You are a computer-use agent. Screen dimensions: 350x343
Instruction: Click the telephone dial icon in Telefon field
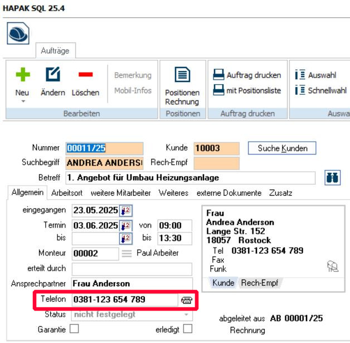pos(187,299)
